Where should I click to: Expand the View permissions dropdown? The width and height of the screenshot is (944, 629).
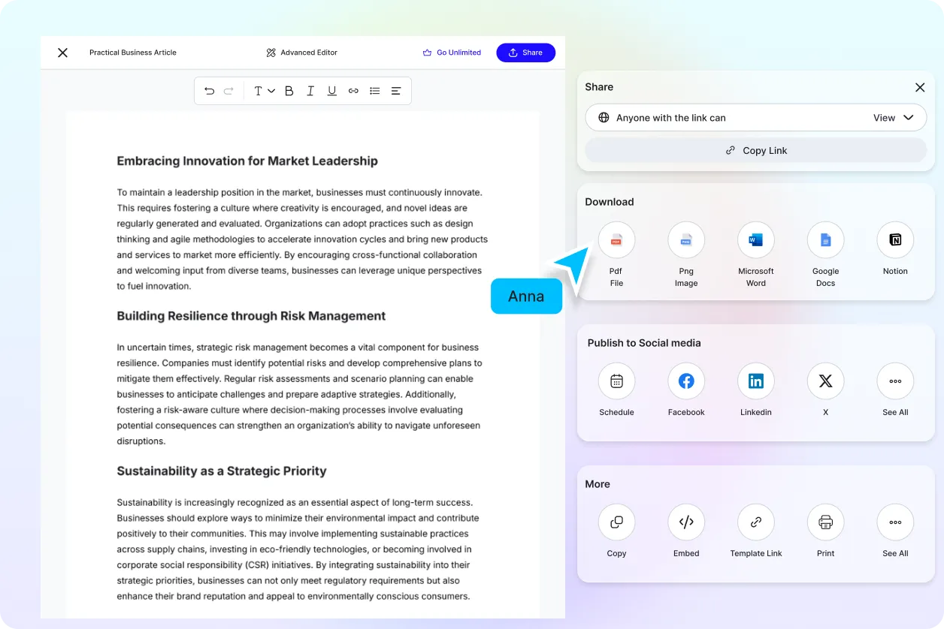point(893,117)
